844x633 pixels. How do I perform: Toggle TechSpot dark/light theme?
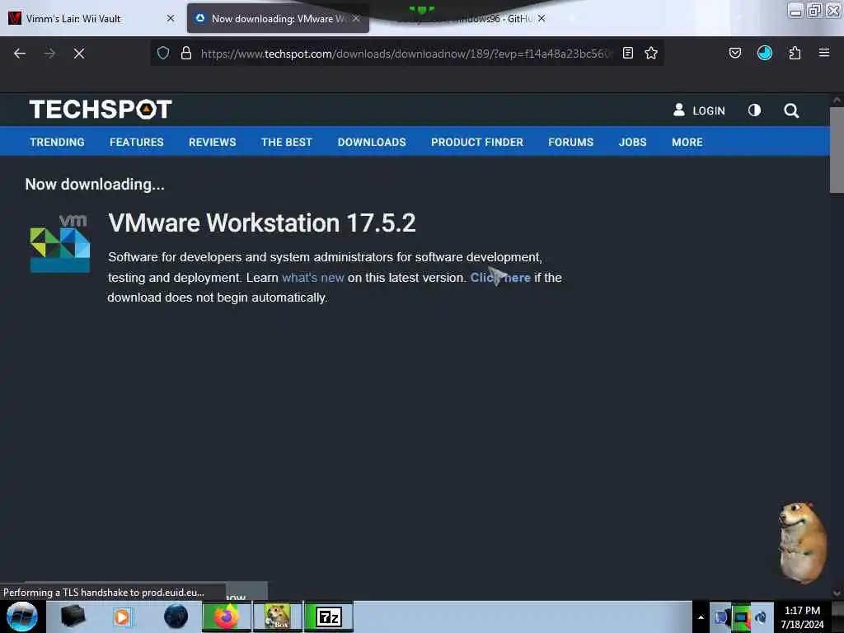tap(755, 110)
